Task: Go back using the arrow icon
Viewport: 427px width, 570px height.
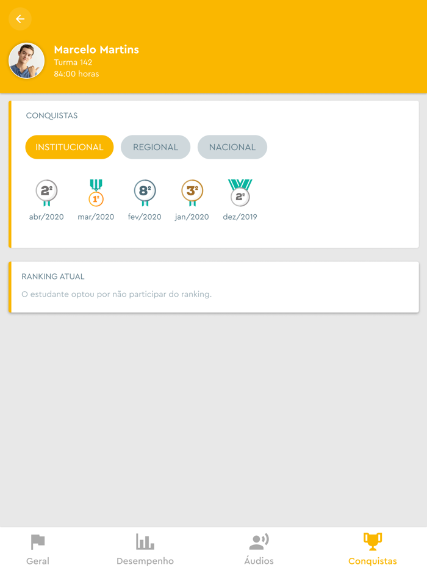Action: click(20, 19)
